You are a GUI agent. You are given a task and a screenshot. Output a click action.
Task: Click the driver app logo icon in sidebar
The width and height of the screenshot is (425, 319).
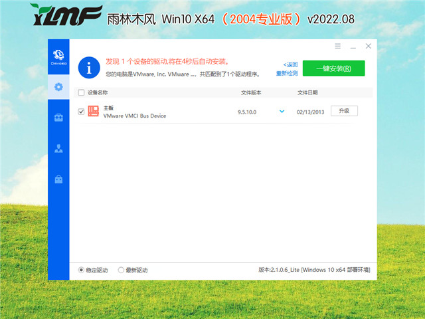click(58, 57)
